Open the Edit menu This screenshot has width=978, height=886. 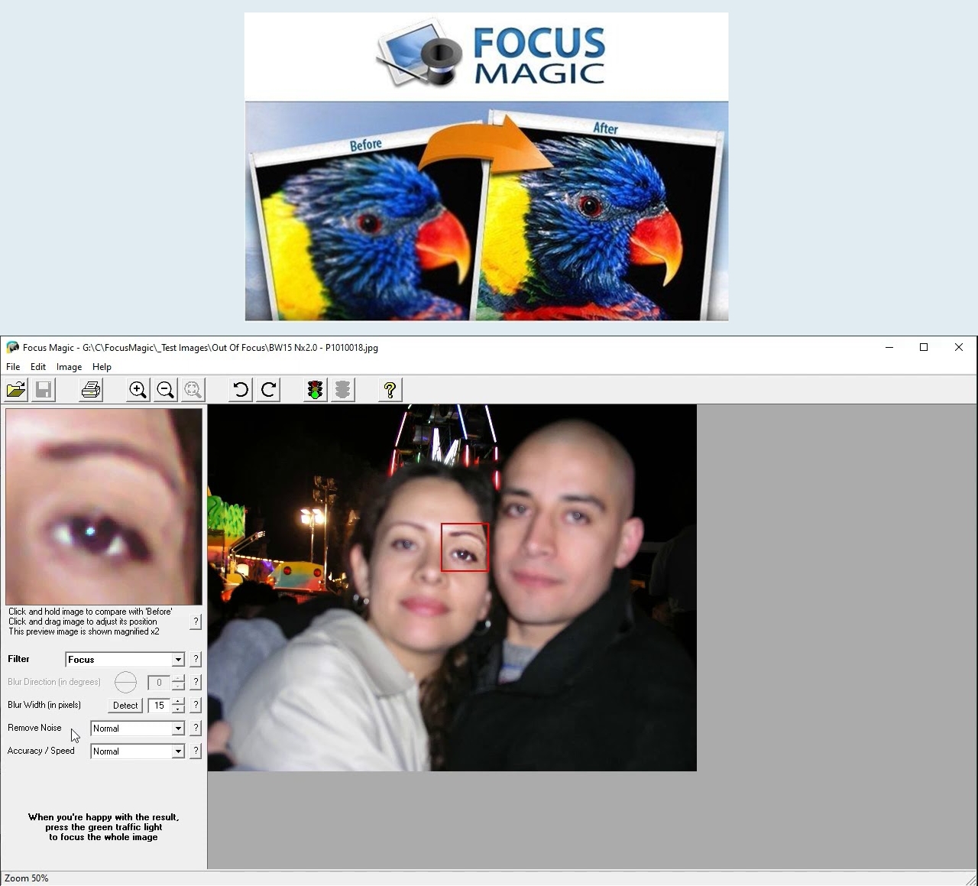click(38, 367)
